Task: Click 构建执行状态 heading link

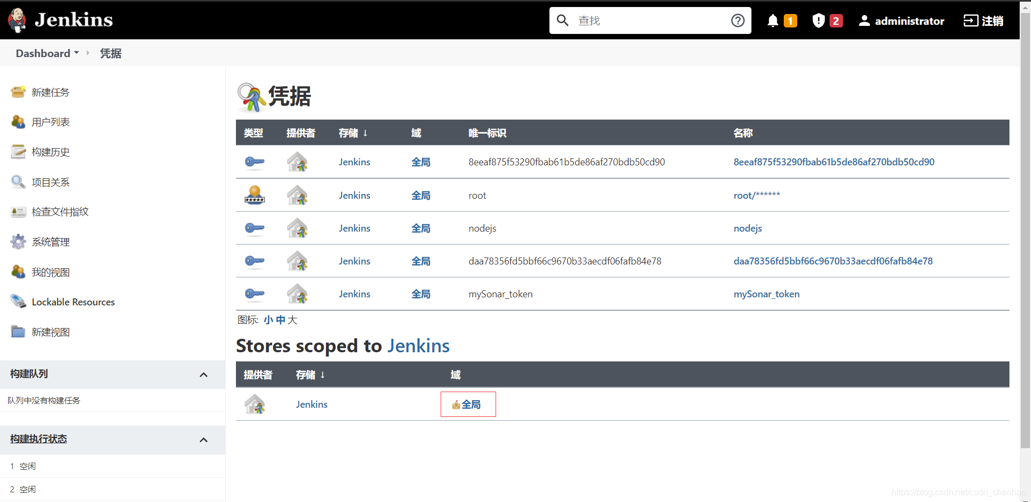Action: (38, 439)
